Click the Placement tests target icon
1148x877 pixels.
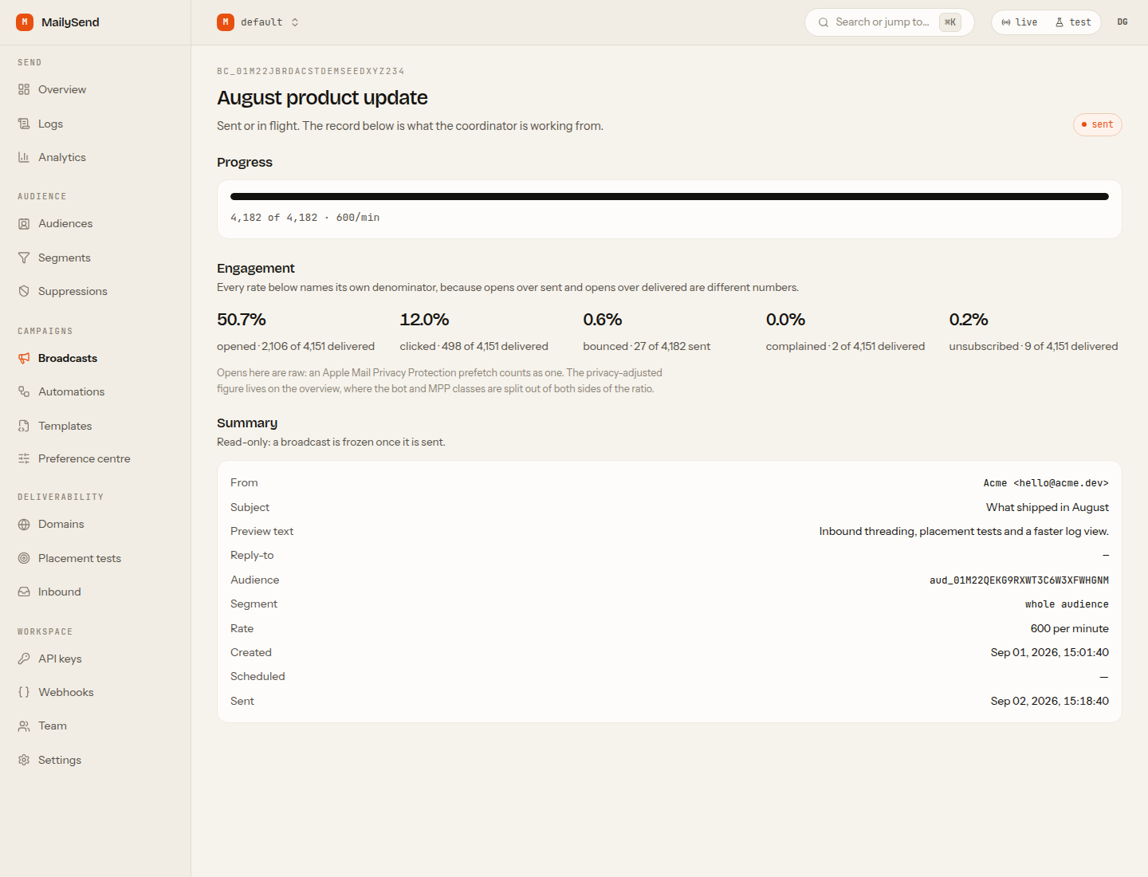[24, 558]
